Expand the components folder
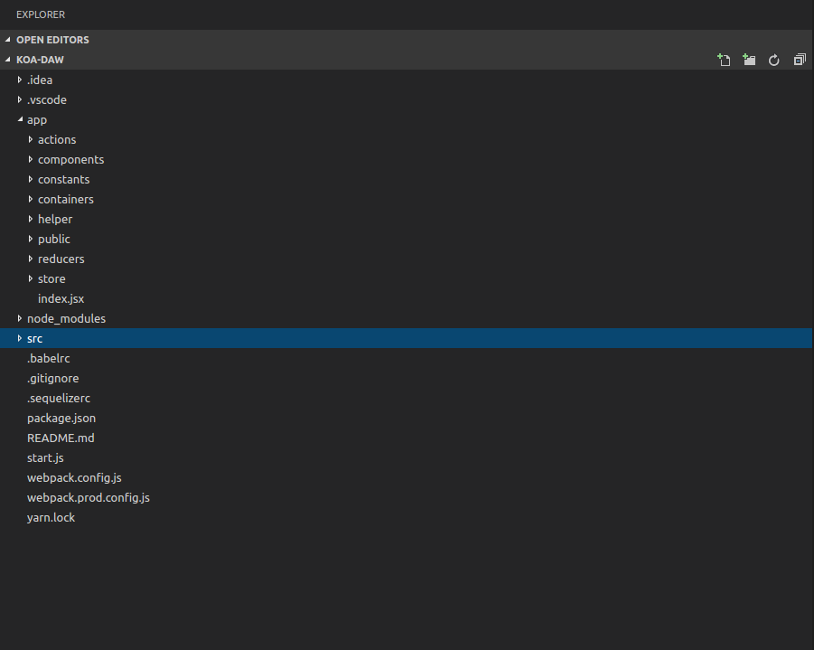814x650 pixels. click(x=70, y=159)
